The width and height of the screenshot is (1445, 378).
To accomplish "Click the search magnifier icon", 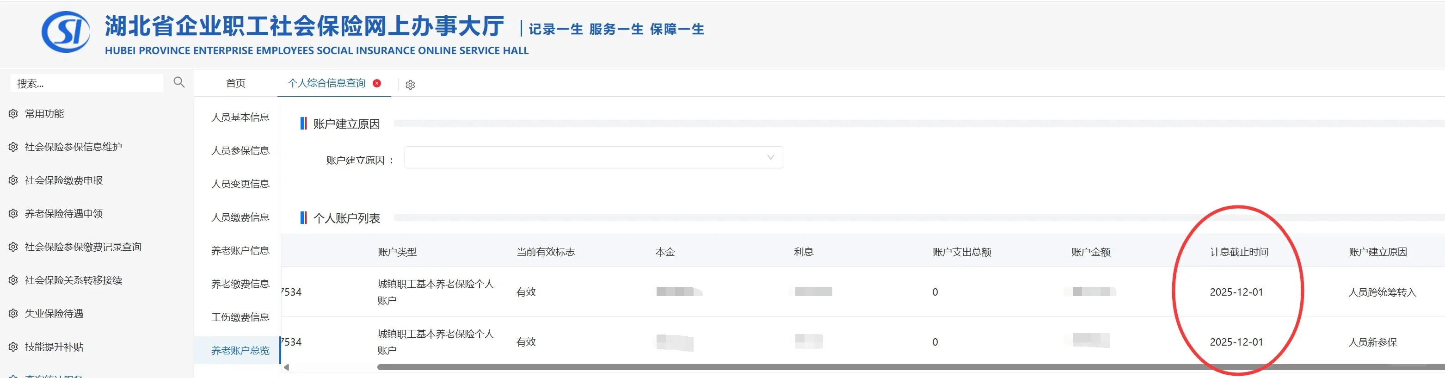I will [x=179, y=82].
